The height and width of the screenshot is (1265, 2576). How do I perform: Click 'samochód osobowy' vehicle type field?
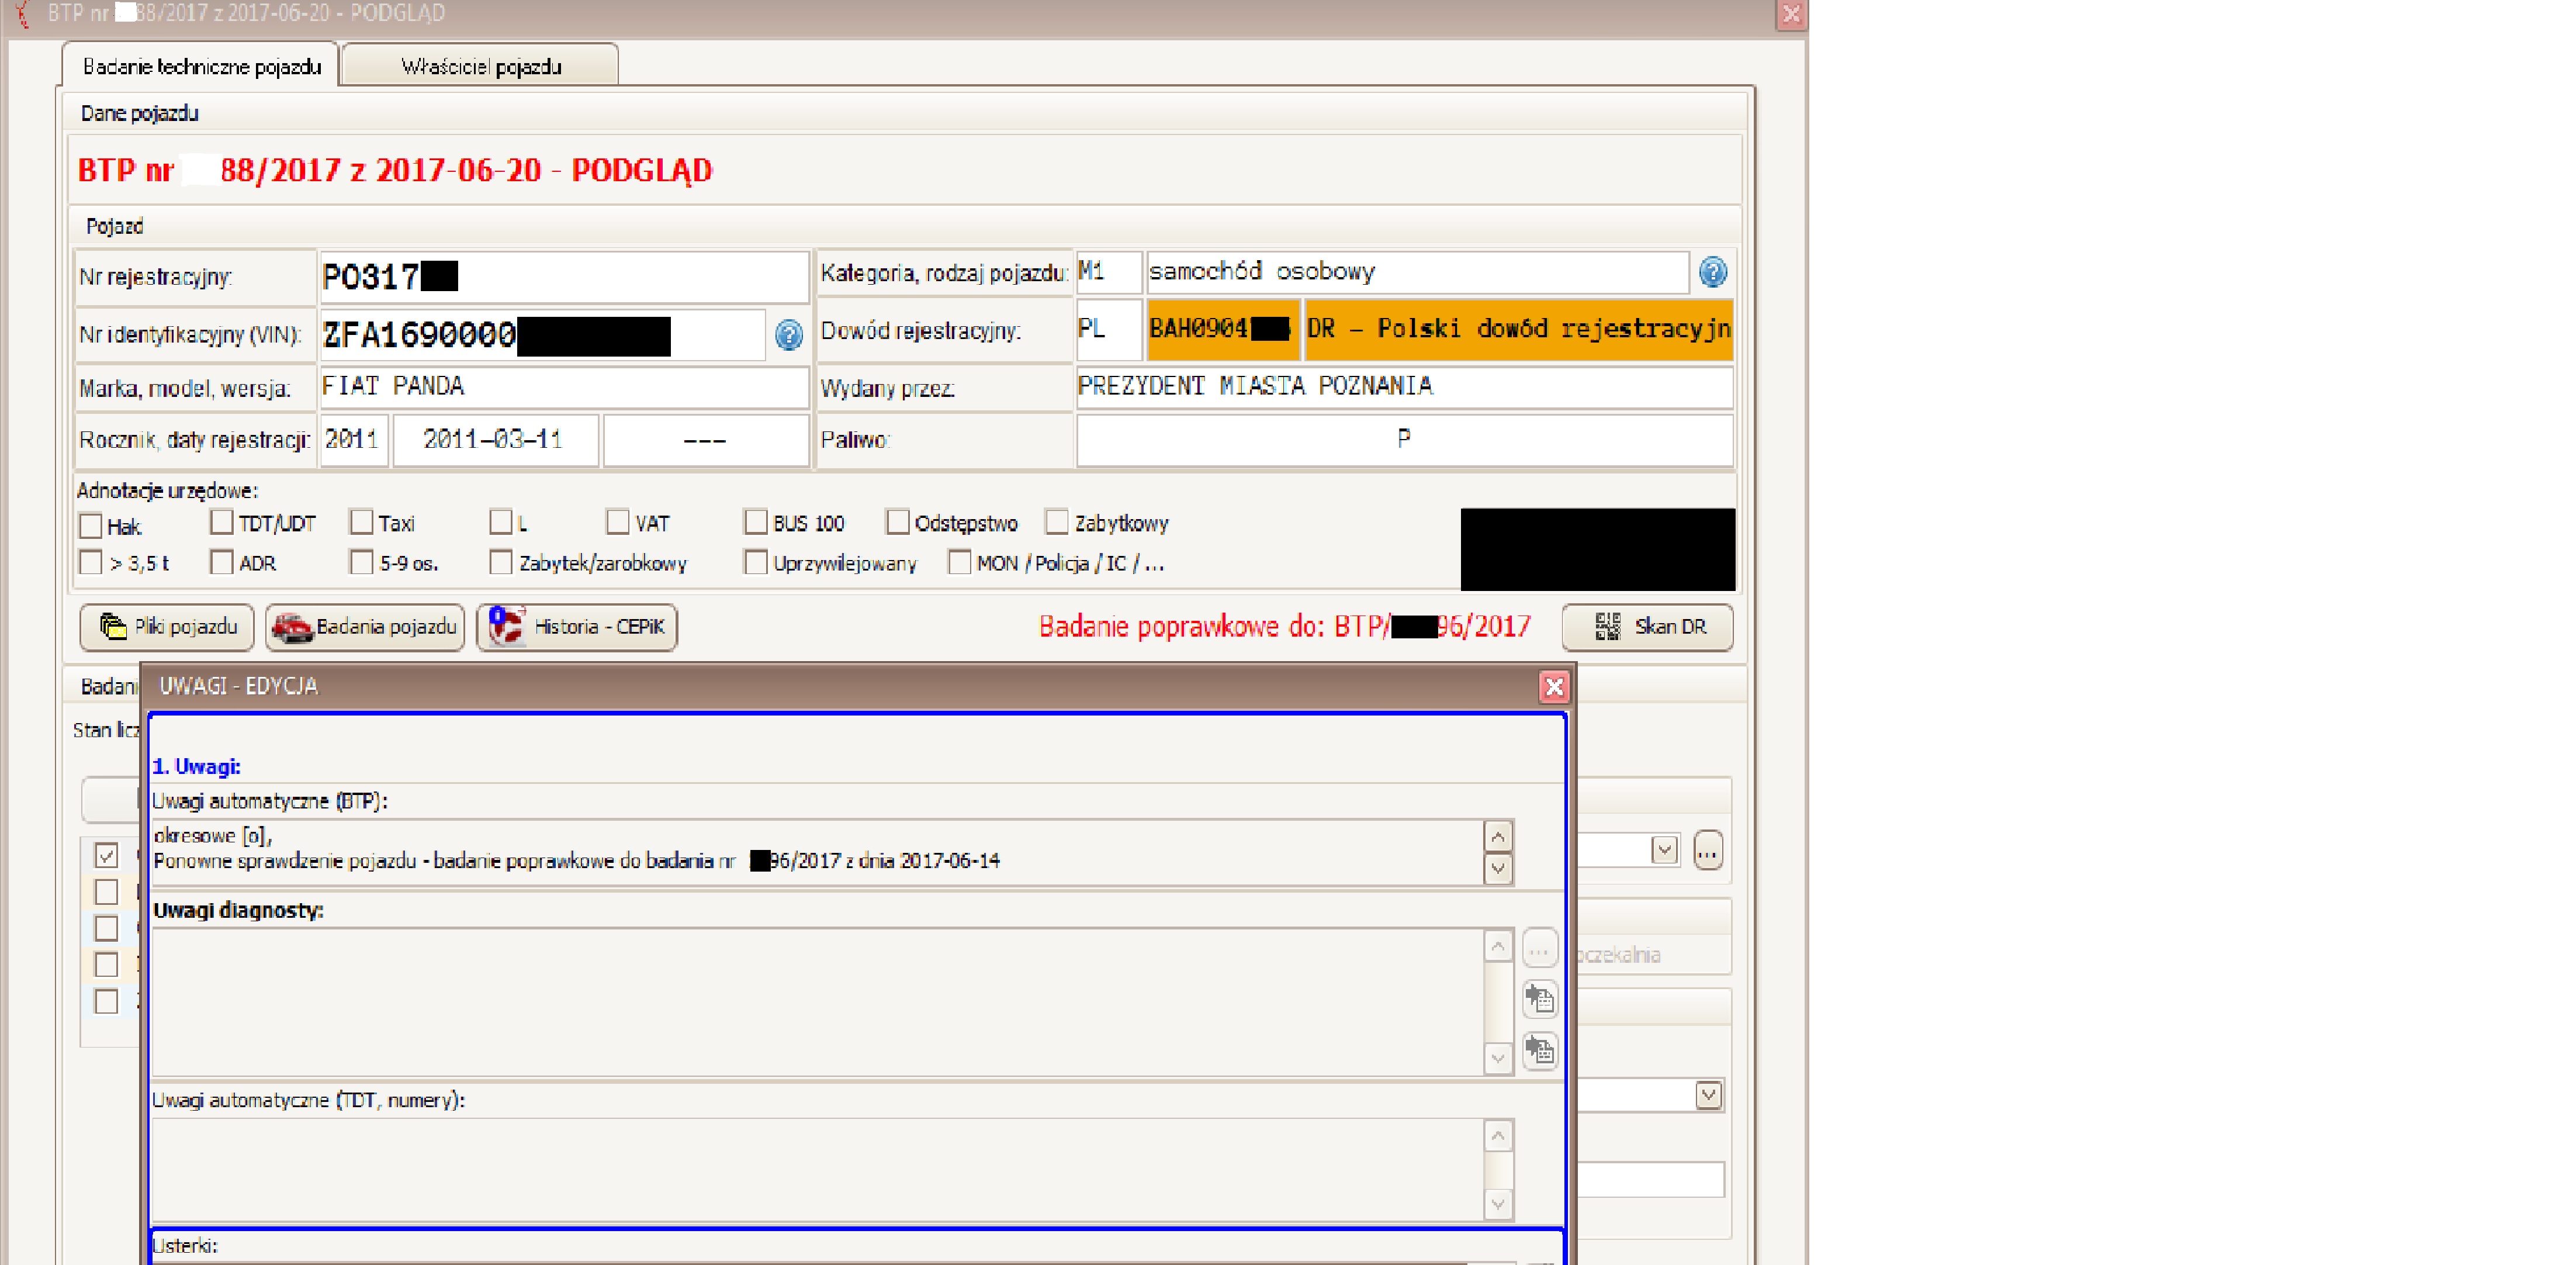point(1417,272)
